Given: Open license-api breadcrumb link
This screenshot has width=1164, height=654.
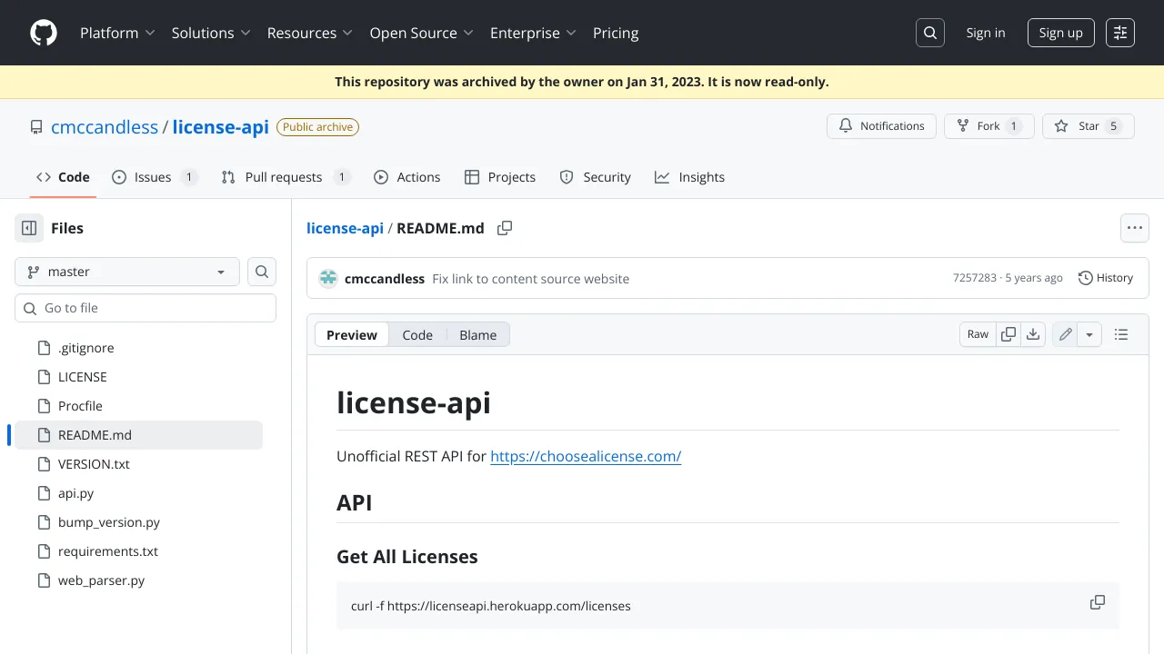Looking at the screenshot, I should (345, 228).
